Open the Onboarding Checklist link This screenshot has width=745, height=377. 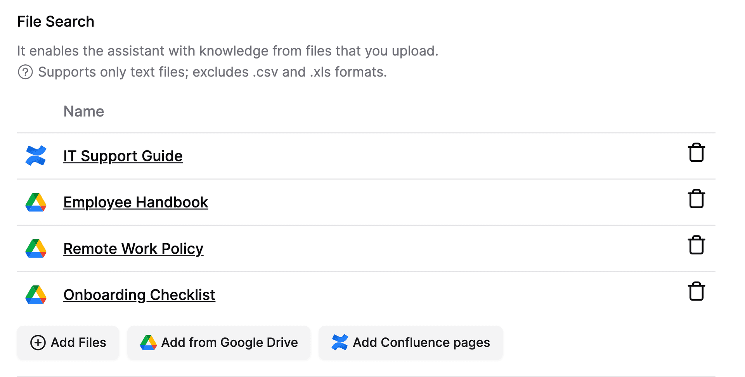coord(139,295)
